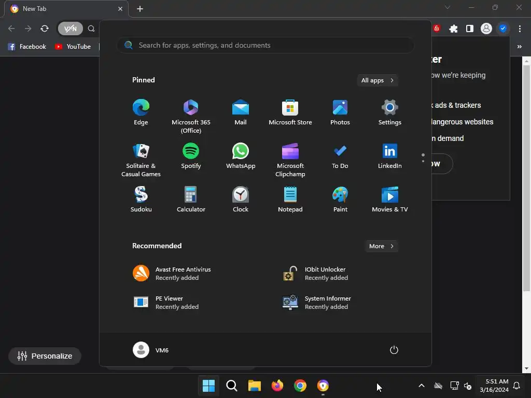Open Microsoft Store from pinned apps
The height and width of the screenshot is (398, 531).
coord(290,112)
